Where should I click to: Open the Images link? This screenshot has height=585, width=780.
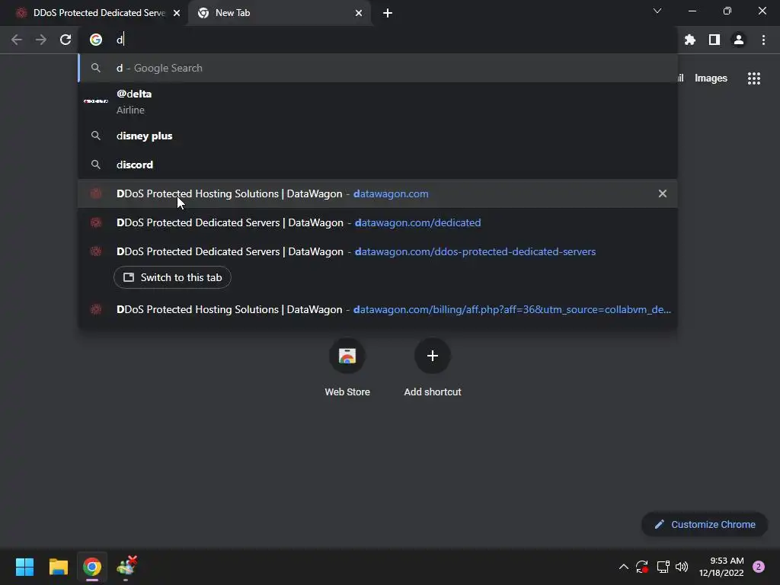711,78
